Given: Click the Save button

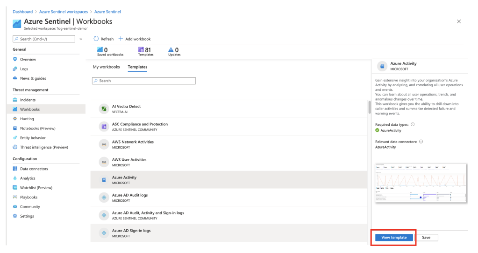Looking at the screenshot, I should [426, 238].
